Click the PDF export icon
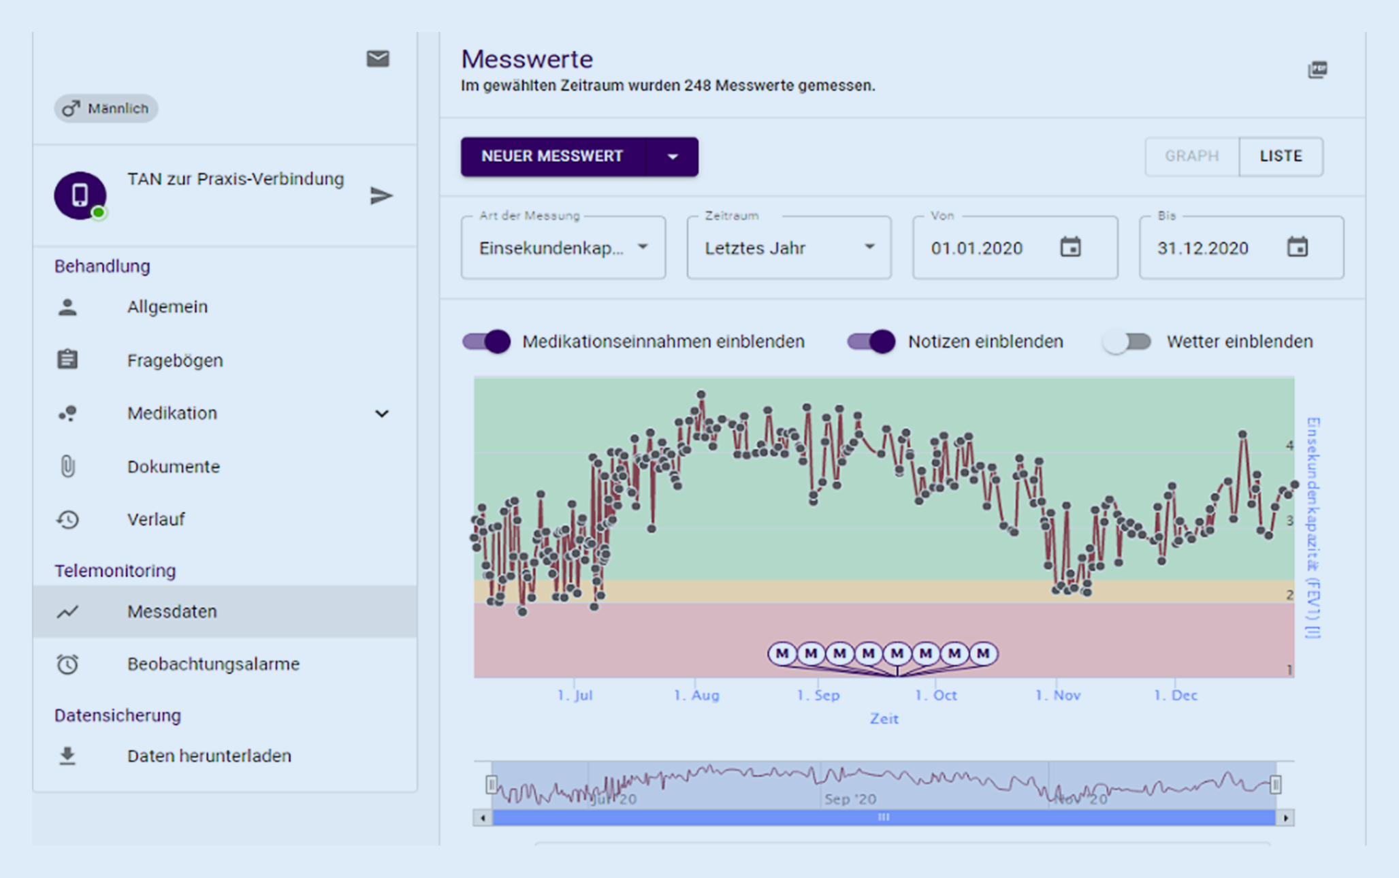The width and height of the screenshot is (1399, 878). 1317,69
